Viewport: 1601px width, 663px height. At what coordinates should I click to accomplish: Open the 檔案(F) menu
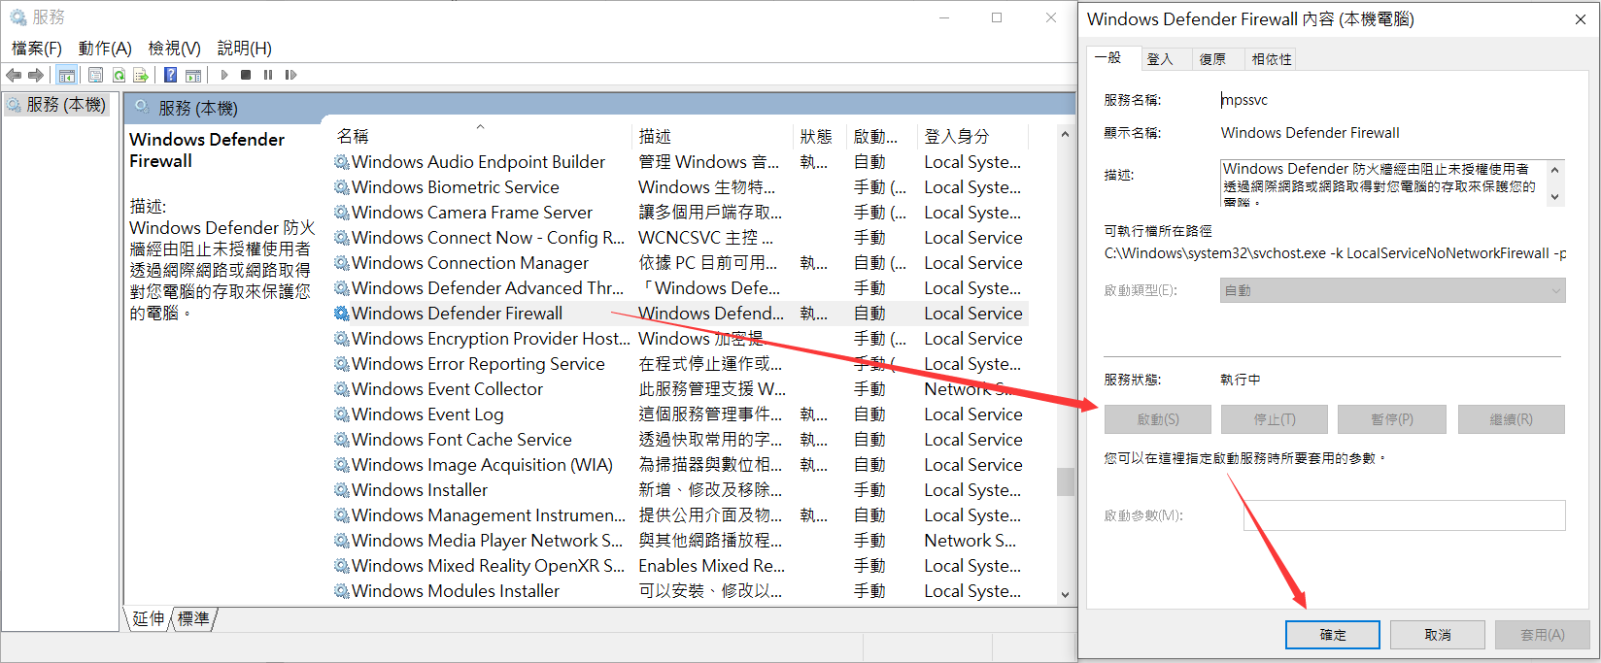37,48
